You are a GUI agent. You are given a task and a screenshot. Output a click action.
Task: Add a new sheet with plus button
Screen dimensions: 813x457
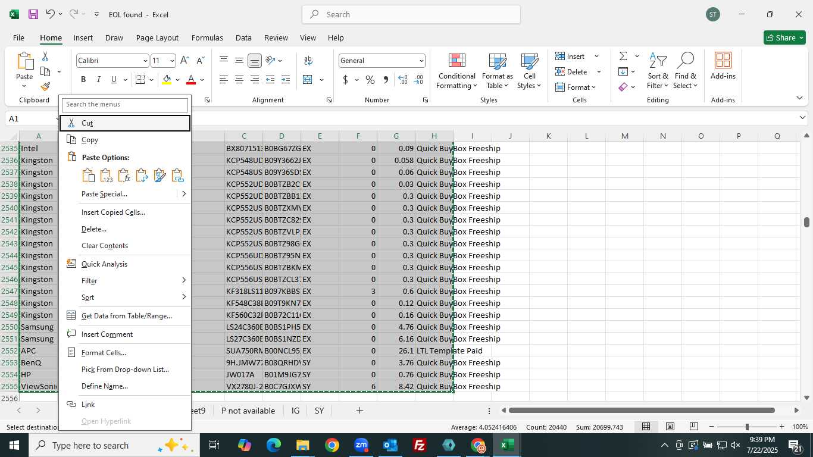(x=359, y=411)
